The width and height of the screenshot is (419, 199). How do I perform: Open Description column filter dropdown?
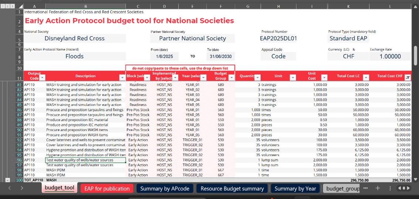(x=122, y=78)
